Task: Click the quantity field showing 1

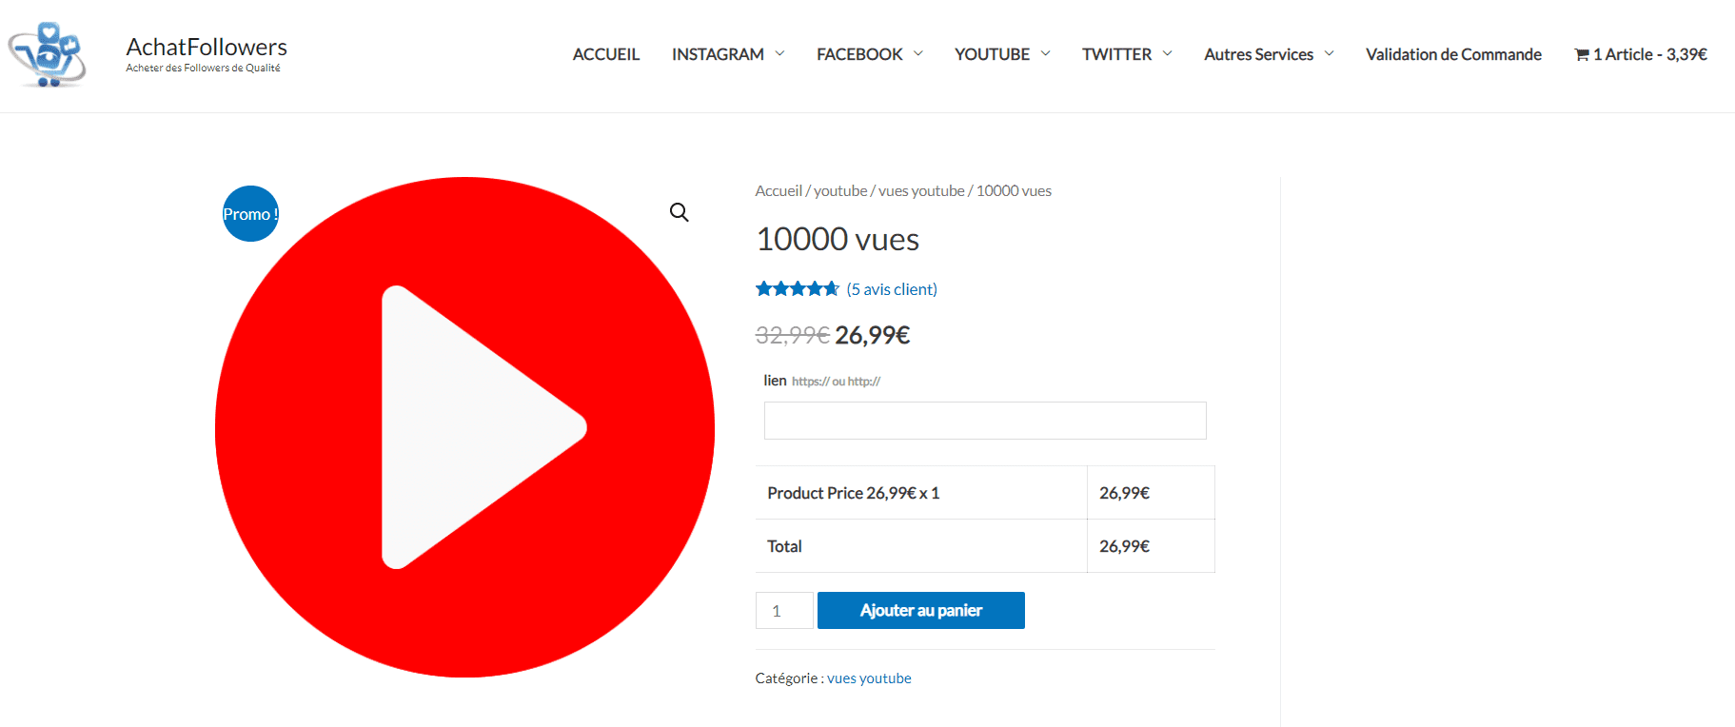Action: 784,610
